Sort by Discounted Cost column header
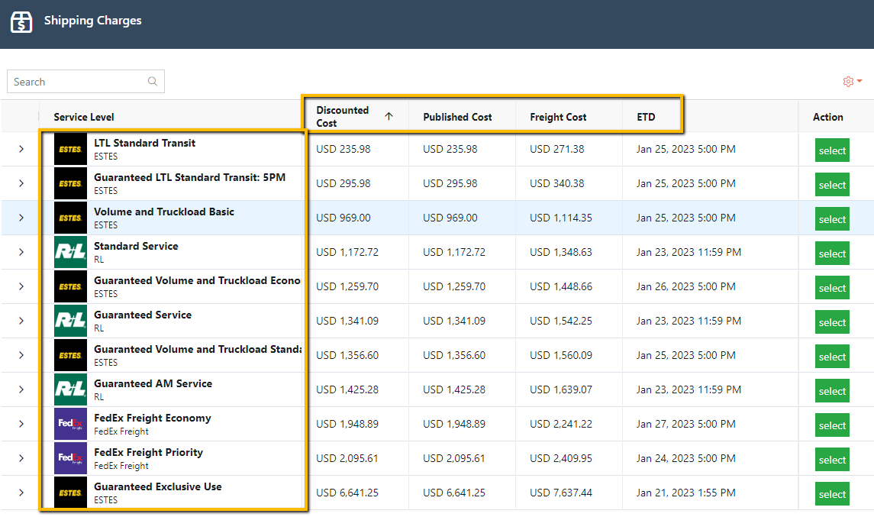This screenshot has width=874, height=517. [342, 117]
